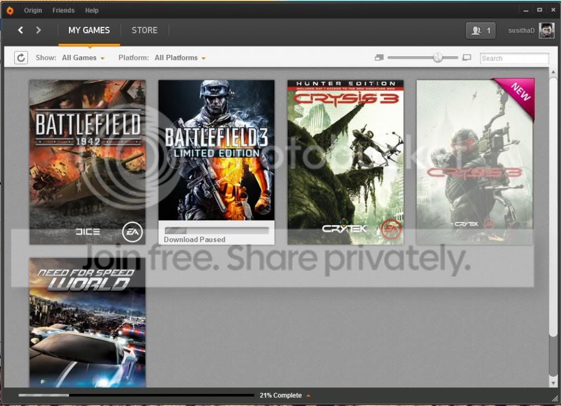Click the scrollbar up arrow
Image resolution: width=561 pixels, height=406 pixels.
click(553, 72)
